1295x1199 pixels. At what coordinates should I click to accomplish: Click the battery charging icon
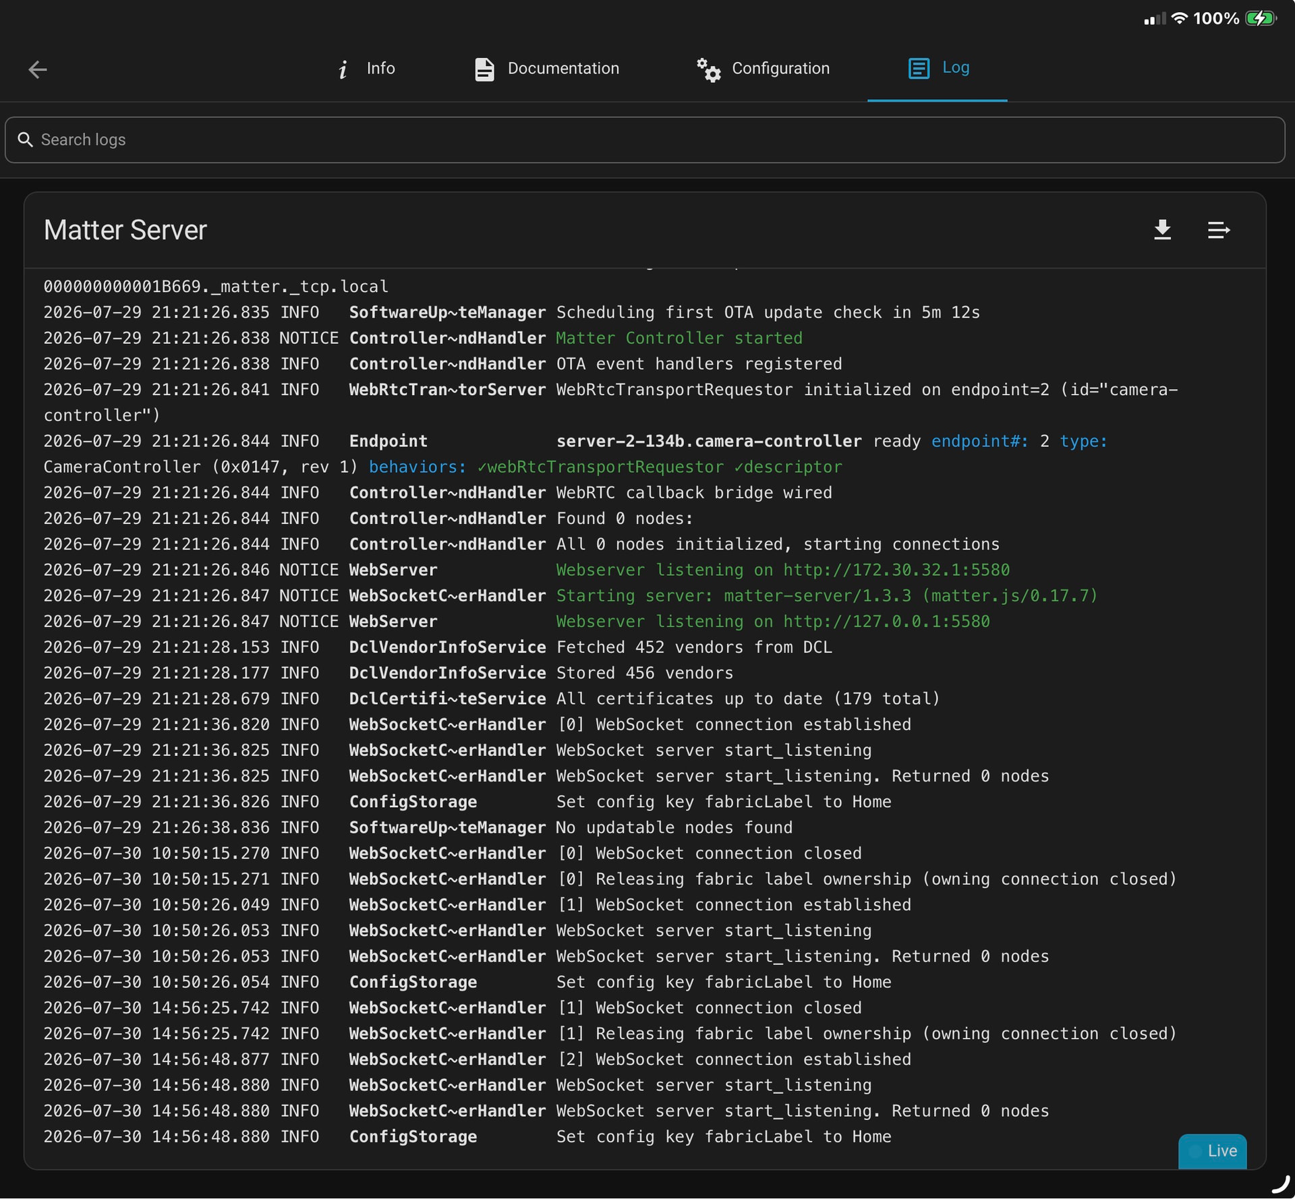(x=1261, y=18)
